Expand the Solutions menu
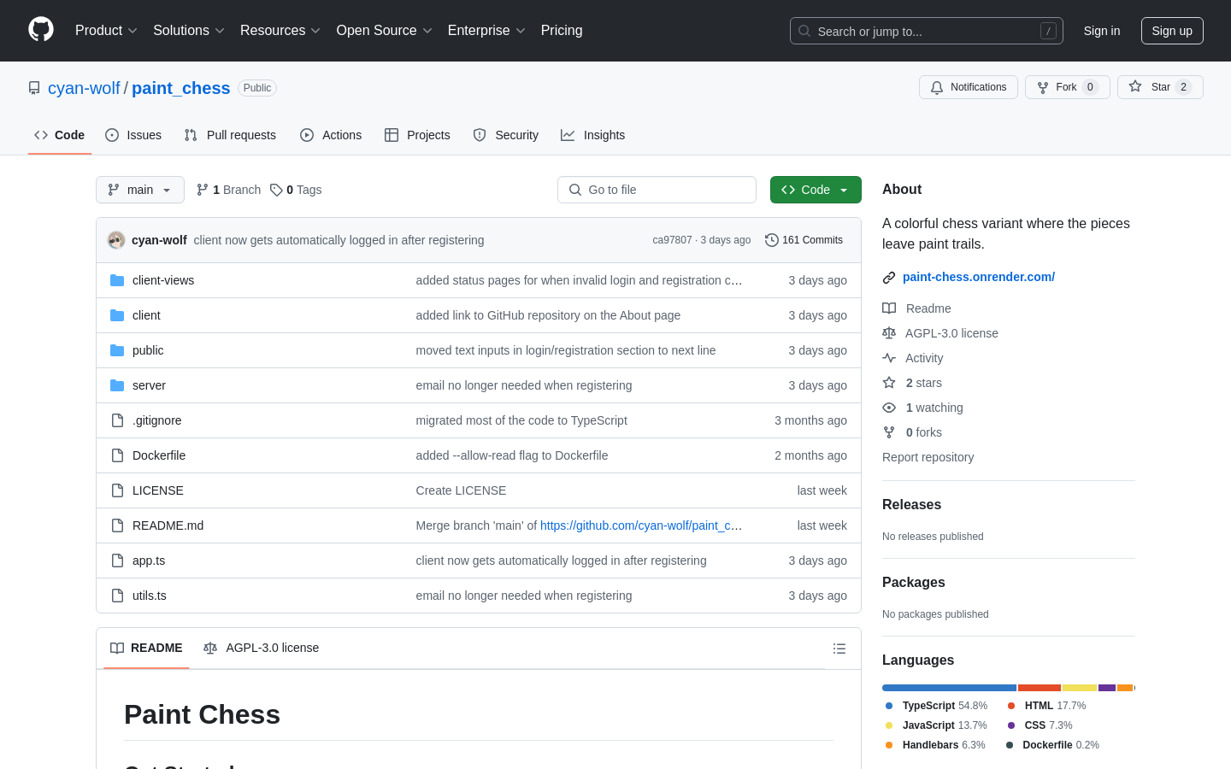 (189, 31)
